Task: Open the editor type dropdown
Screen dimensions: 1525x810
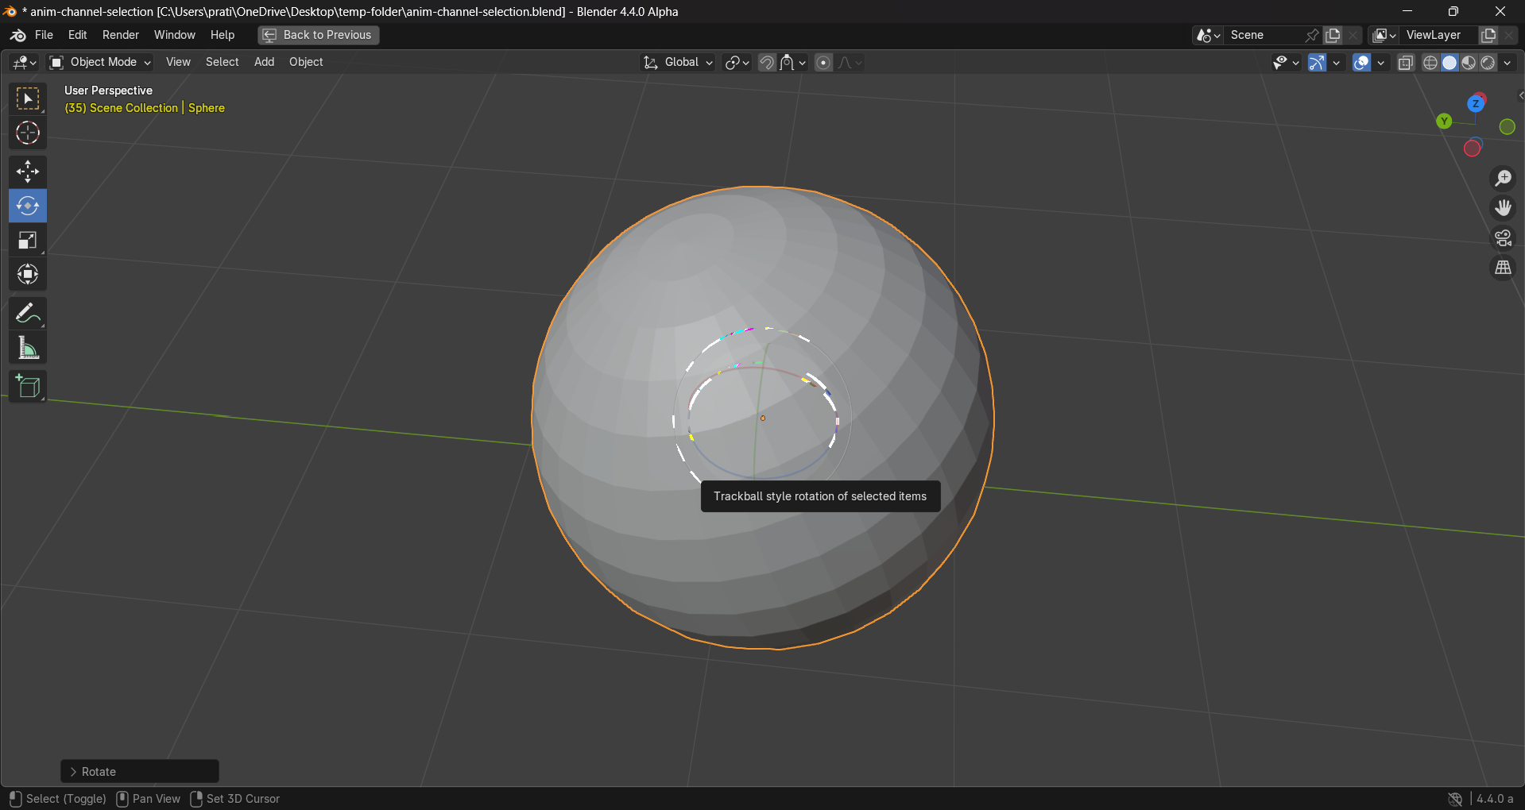Action: point(24,62)
